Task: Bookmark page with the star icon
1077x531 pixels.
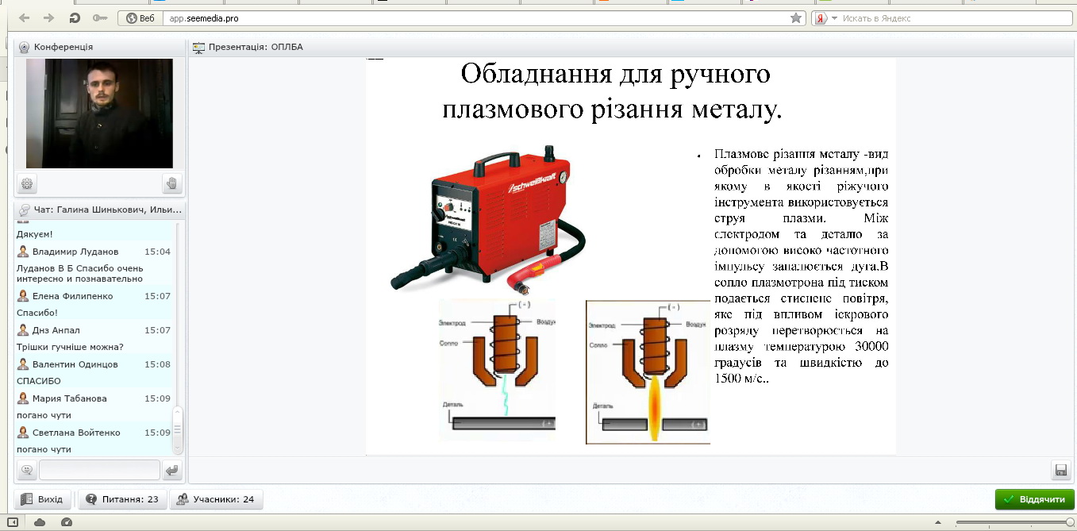Action: click(795, 18)
